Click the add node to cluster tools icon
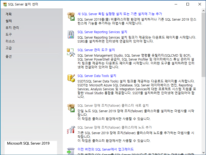Viewport: 206px width, 155px height. [x=71, y=130]
